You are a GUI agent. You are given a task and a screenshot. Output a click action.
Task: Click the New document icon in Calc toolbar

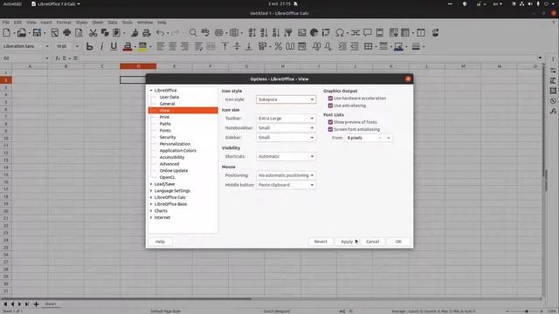click(x=6, y=33)
